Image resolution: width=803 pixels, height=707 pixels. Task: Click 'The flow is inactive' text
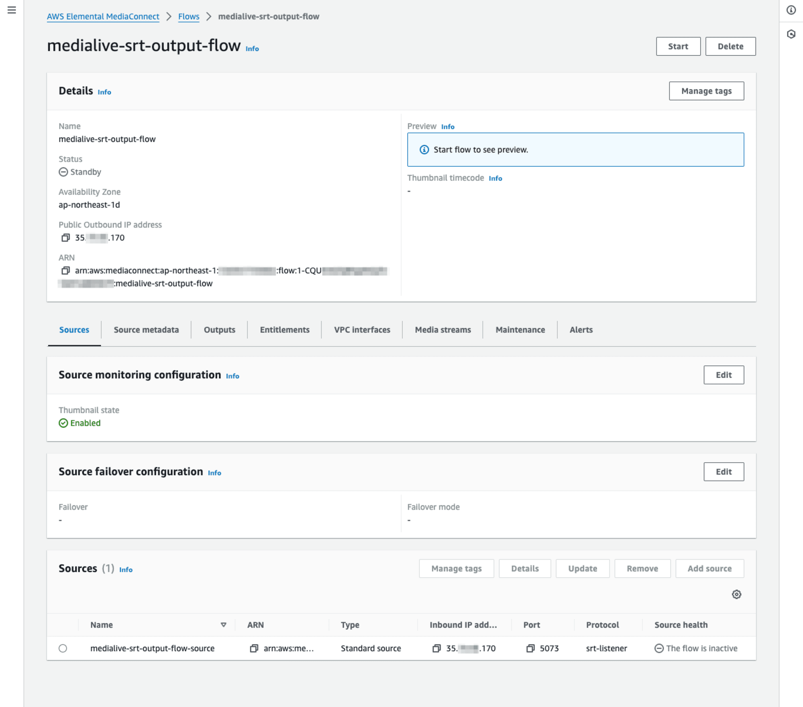[x=702, y=648]
